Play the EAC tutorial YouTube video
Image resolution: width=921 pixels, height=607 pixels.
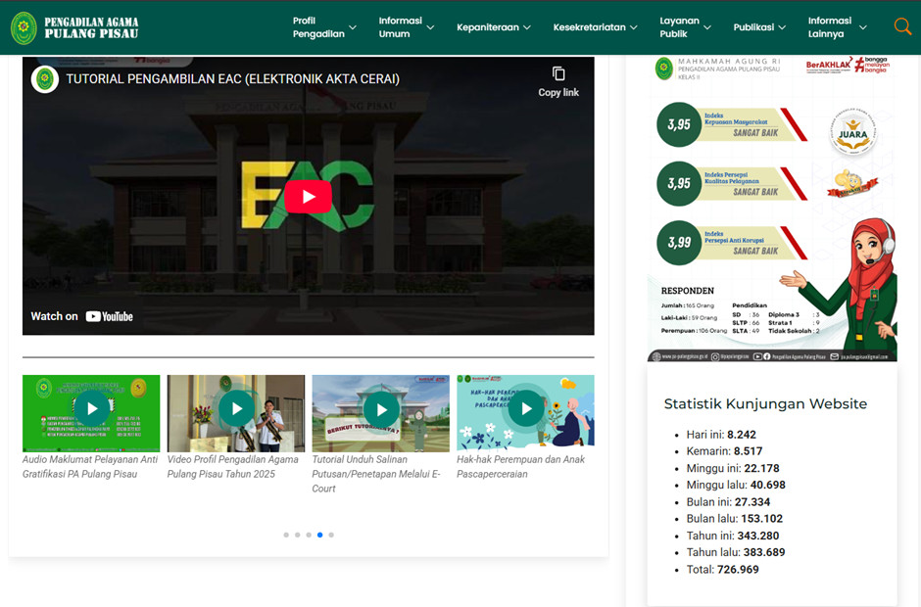[309, 197]
